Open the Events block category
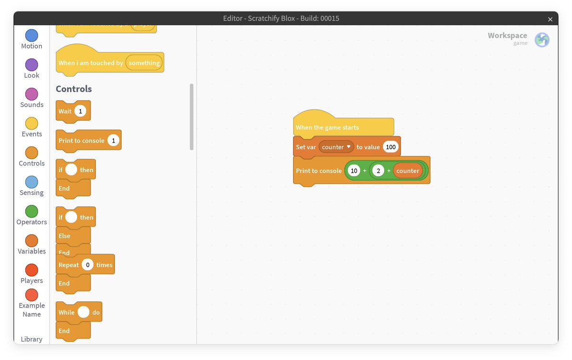Image resolution: width=572 pixels, height=360 pixels. [31, 128]
